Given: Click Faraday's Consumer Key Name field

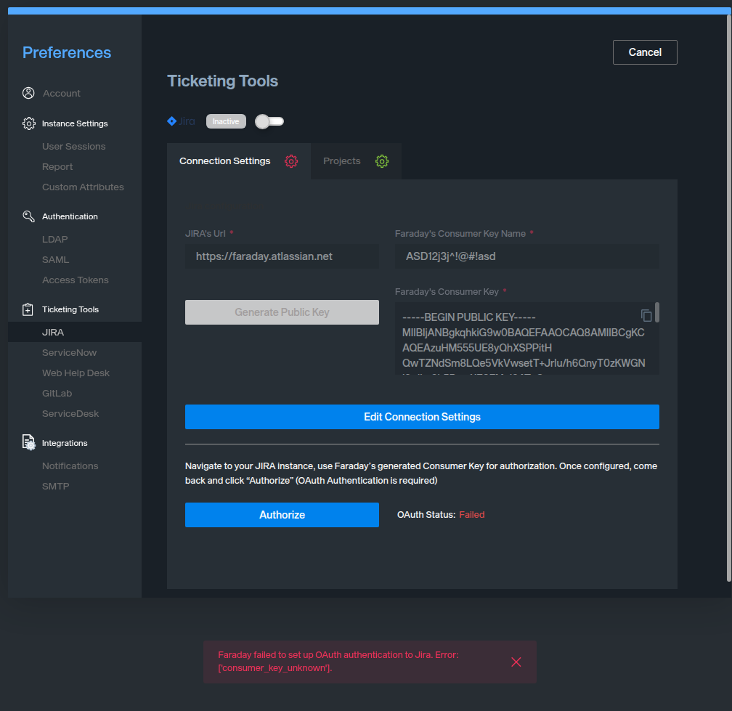Looking at the screenshot, I should coord(526,256).
